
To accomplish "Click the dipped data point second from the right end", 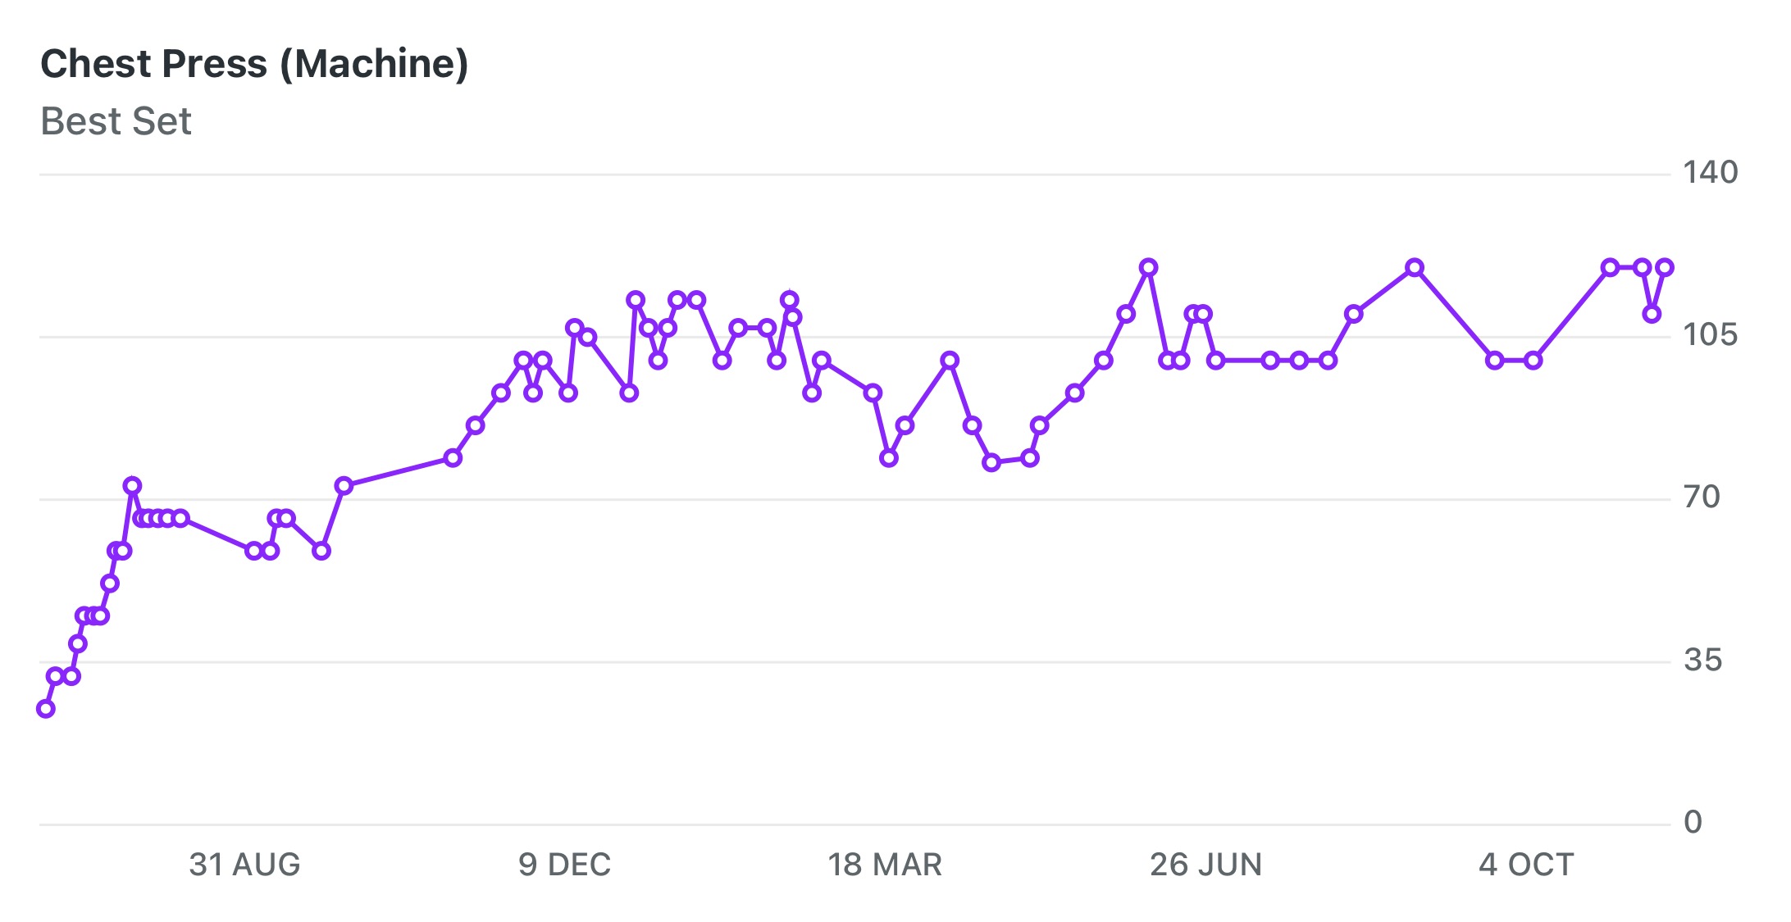I will coord(1652,314).
